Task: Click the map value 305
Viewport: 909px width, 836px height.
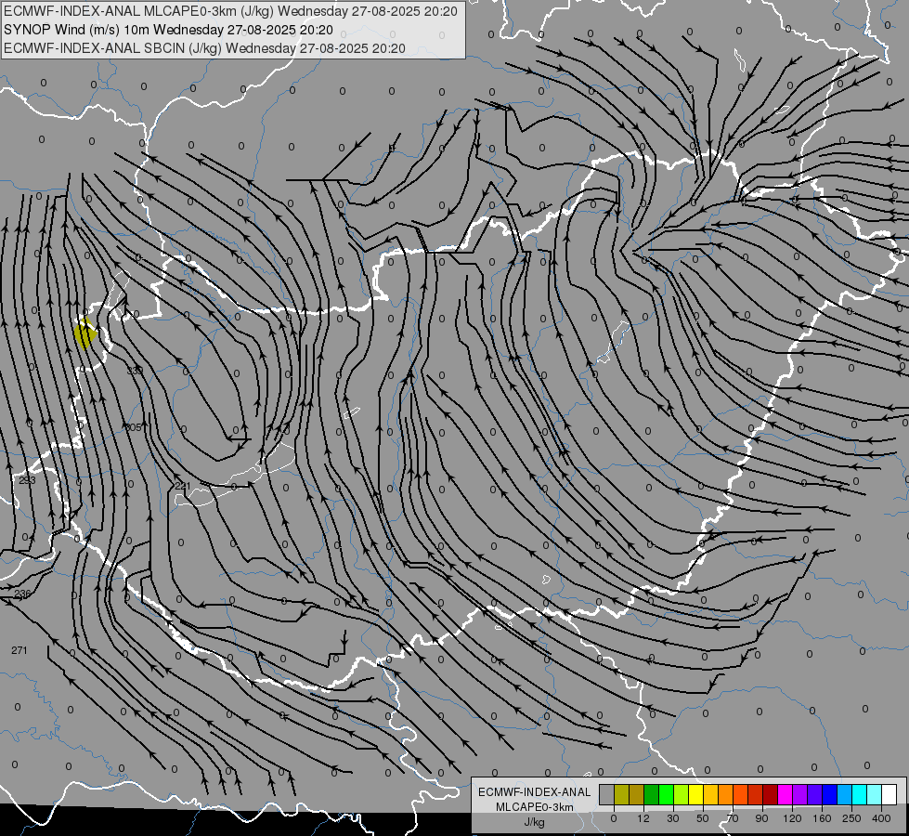Action: pos(134,427)
